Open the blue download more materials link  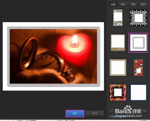[x=117, y=116]
